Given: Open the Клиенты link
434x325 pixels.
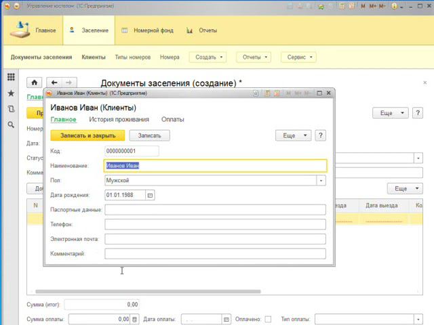Looking at the screenshot, I should [x=94, y=57].
